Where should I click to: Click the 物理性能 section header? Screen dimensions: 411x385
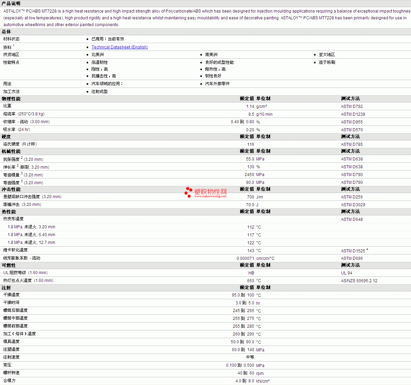click(11, 99)
